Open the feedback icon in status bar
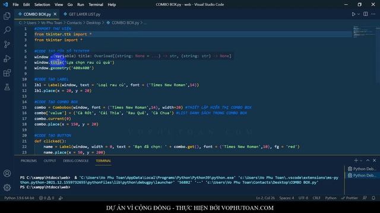 point(365,198)
